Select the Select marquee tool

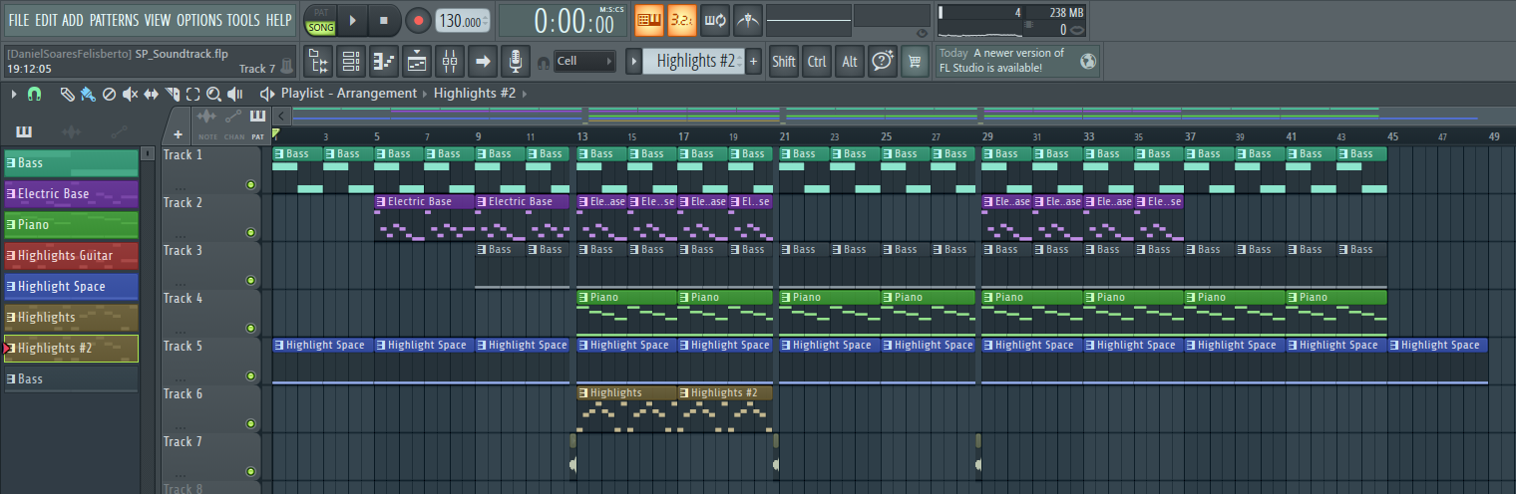point(193,94)
